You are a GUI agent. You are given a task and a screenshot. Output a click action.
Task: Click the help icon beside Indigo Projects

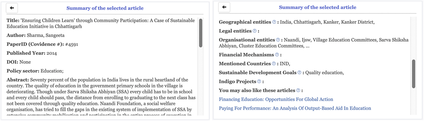(259, 82)
